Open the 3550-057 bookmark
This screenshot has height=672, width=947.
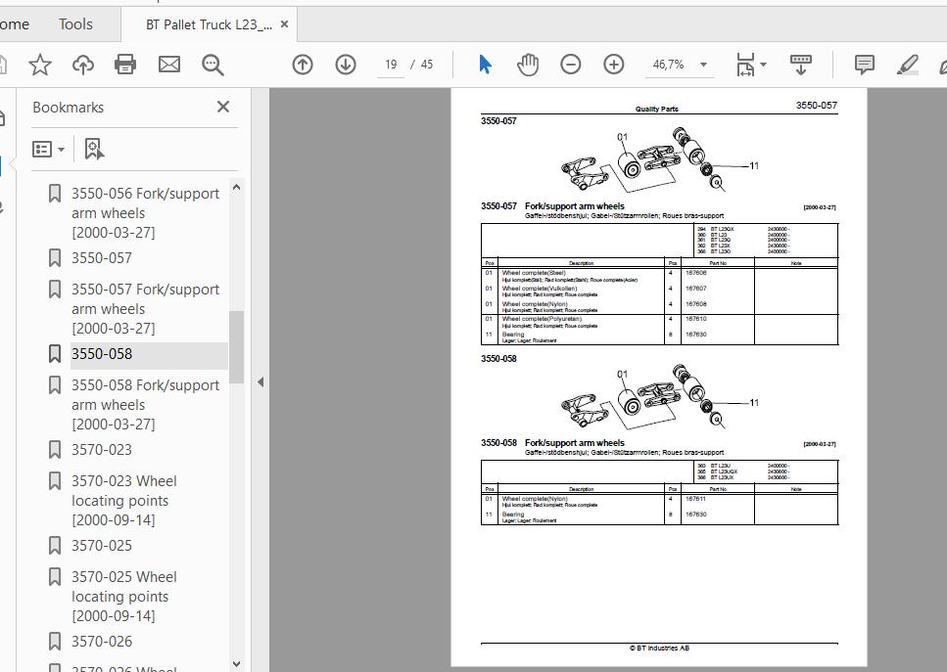pyautogui.click(x=102, y=258)
